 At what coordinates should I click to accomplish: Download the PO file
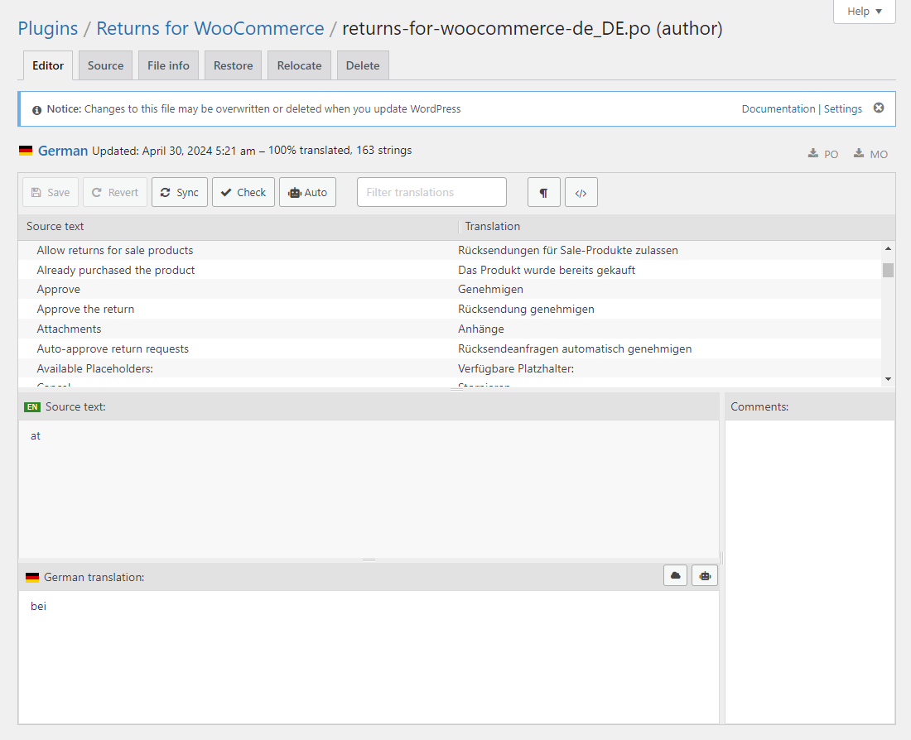[823, 154]
